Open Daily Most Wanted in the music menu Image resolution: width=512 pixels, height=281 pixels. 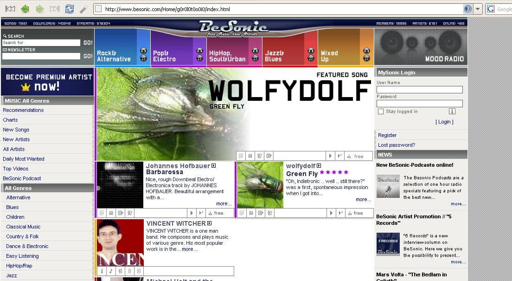(24, 159)
